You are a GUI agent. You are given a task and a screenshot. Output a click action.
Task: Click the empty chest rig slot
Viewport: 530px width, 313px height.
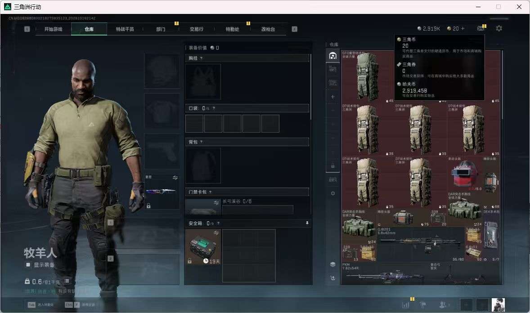203,81
